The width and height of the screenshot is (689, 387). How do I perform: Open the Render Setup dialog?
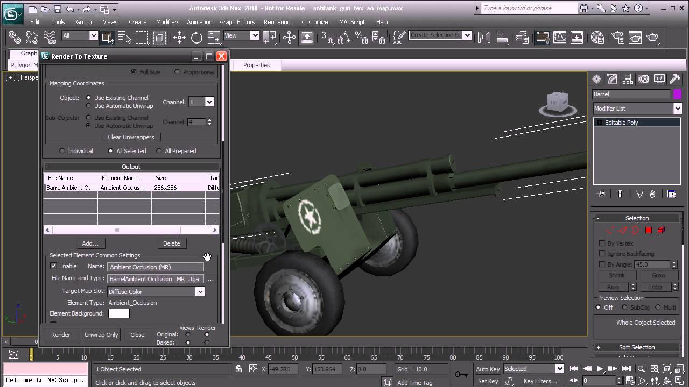618,37
